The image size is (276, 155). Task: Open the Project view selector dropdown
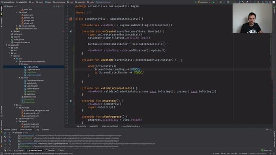(x=10, y=6)
